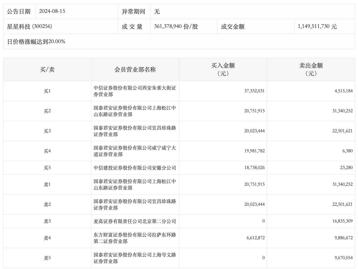
Task: Click buy amount 37,332,031
Action: pos(254,91)
